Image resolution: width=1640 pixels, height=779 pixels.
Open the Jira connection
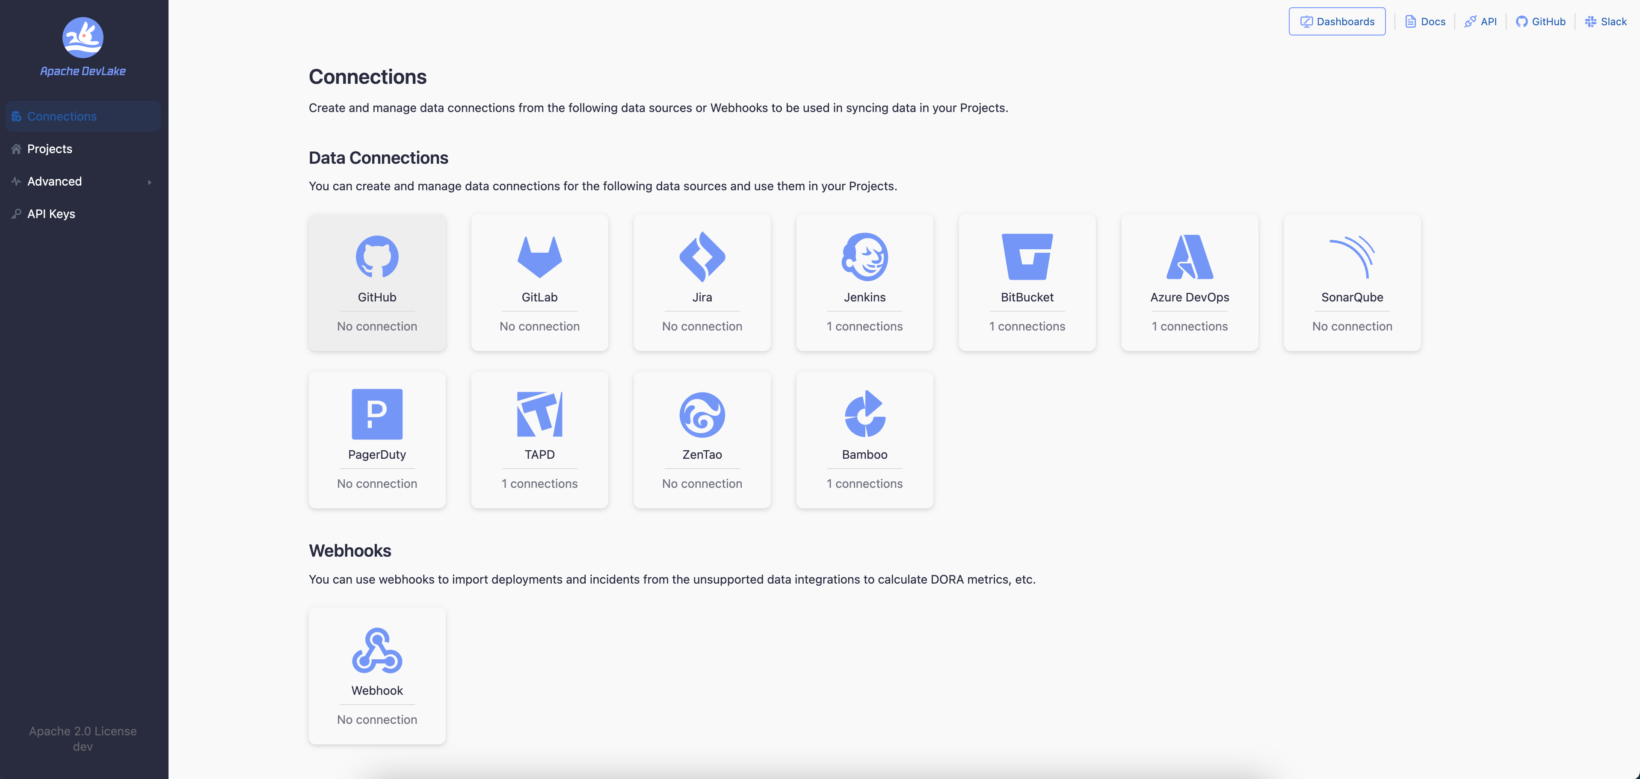702,283
